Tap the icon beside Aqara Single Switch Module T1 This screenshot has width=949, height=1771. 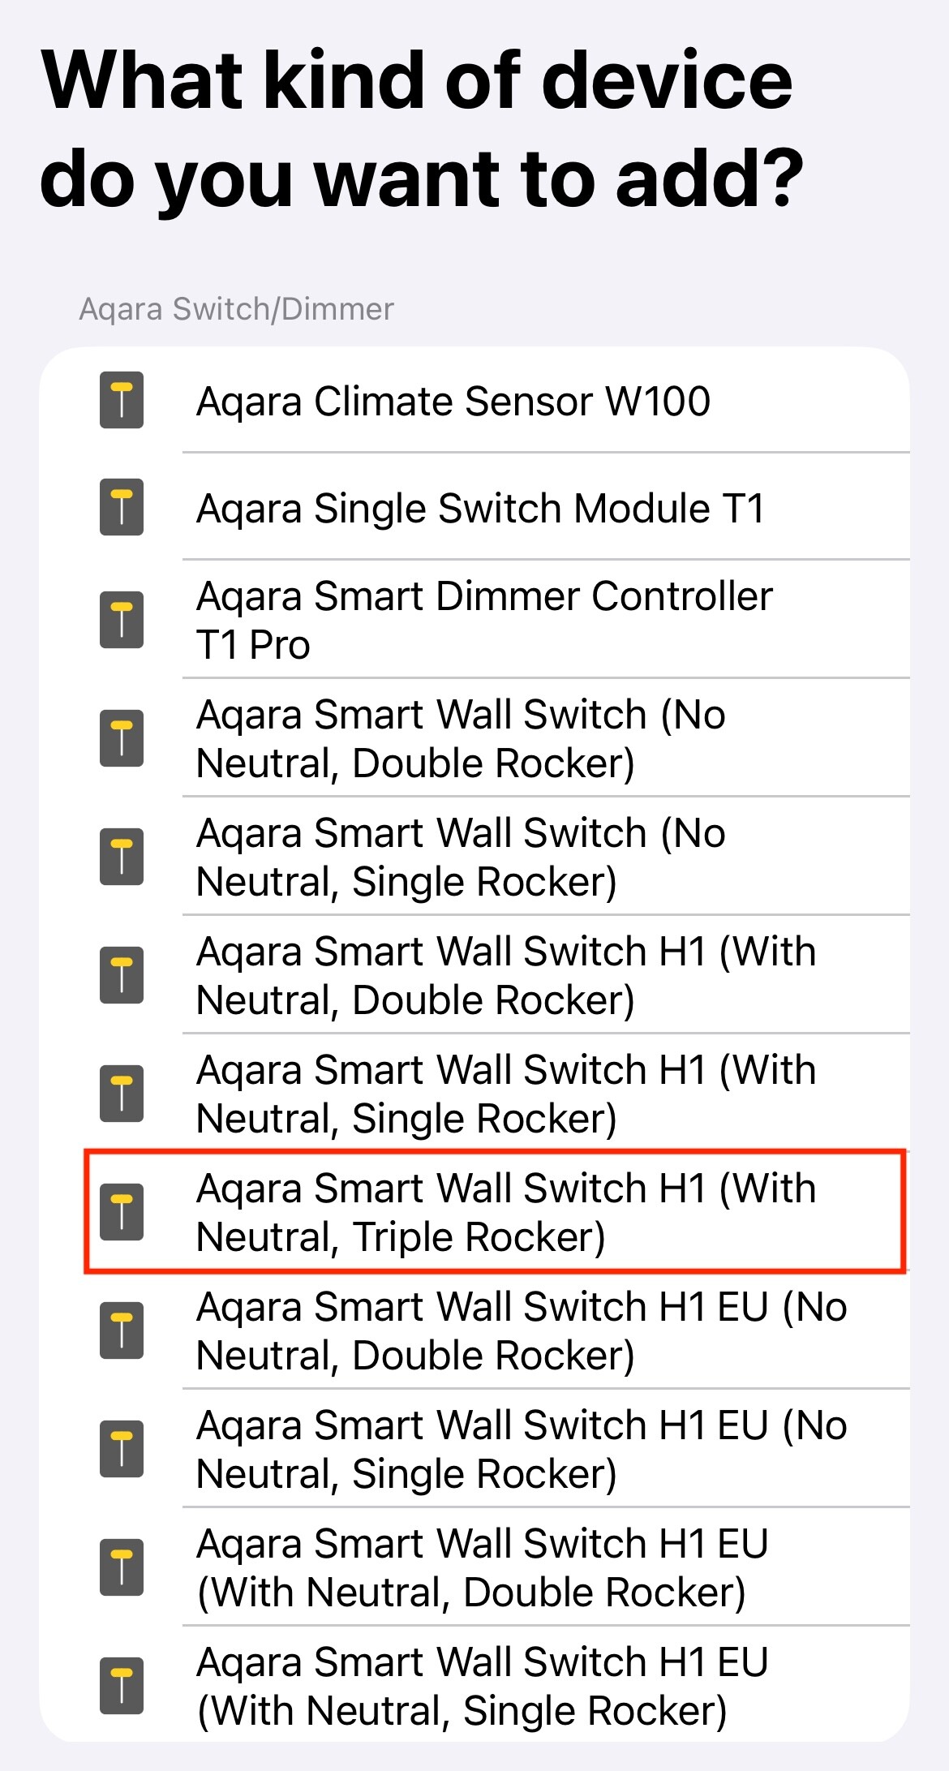tap(122, 507)
